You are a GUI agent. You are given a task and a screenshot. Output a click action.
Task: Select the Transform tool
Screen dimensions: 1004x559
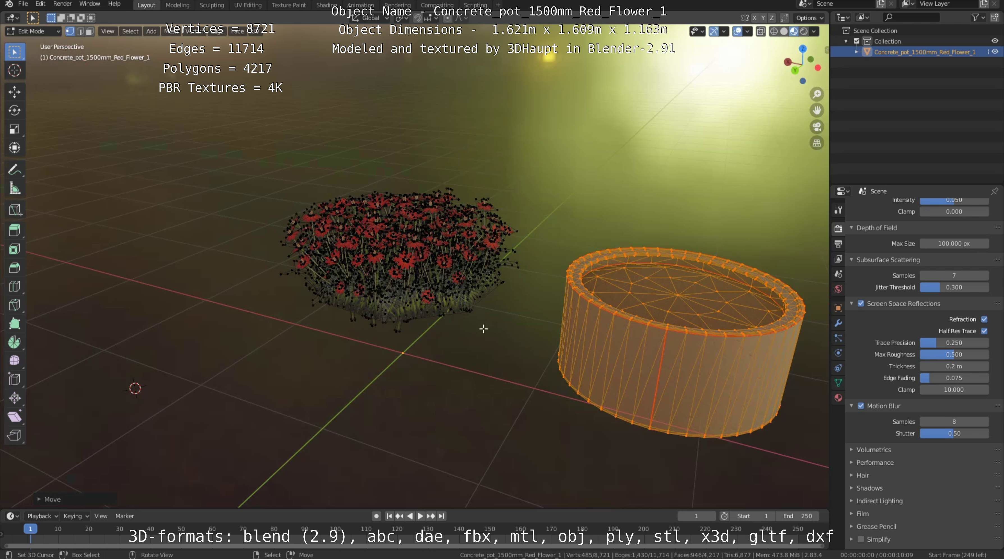click(x=14, y=148)
